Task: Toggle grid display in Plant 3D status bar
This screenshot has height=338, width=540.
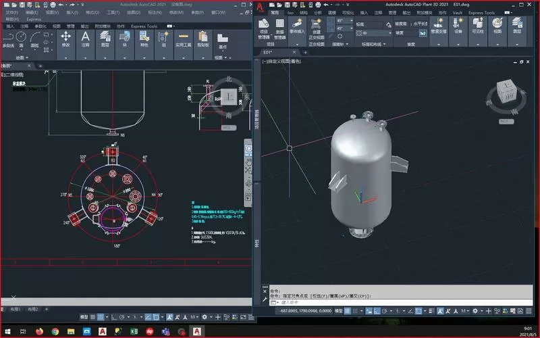Action: pyautogui.click(x=348, y=311)
